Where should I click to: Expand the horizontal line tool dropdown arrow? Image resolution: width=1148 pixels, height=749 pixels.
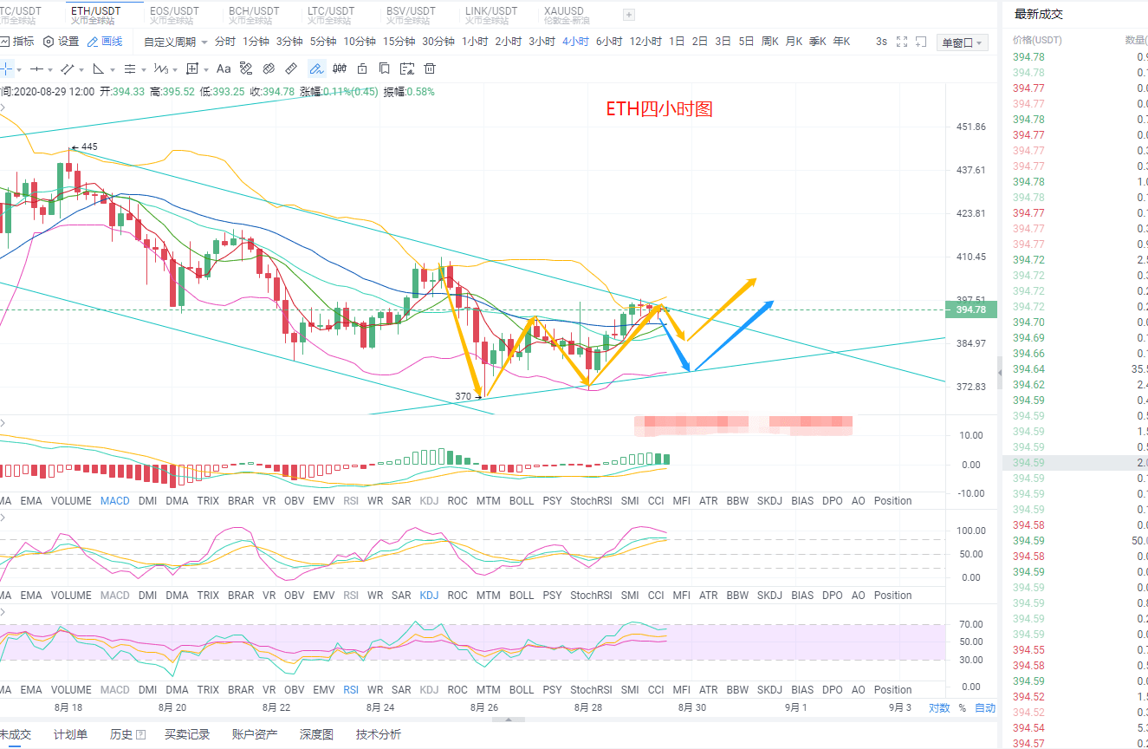click(50, 69)
